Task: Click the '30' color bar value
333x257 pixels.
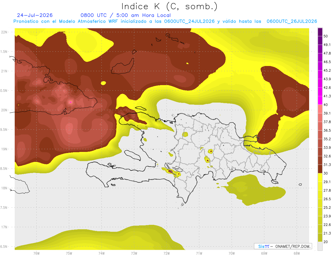Action: tap(326, 173)
